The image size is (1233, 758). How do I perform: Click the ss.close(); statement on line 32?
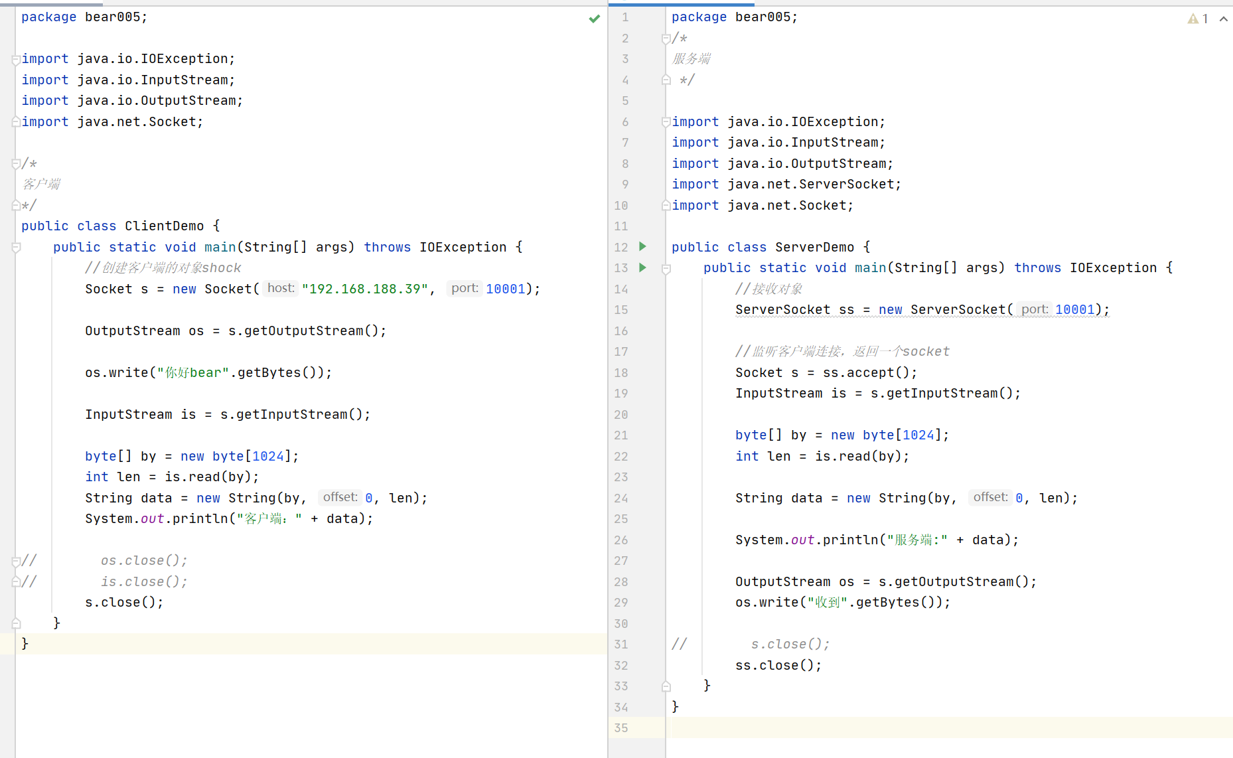tap(778, 665)
